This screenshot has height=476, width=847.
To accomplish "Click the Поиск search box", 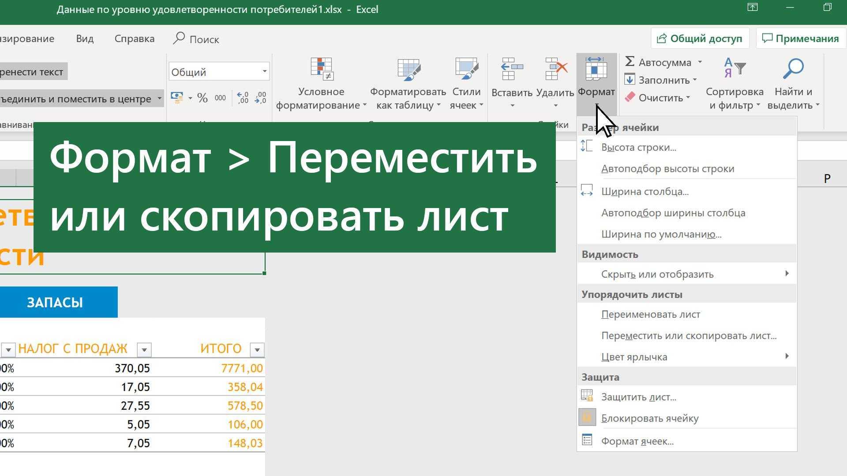I will tap(196, 39).
